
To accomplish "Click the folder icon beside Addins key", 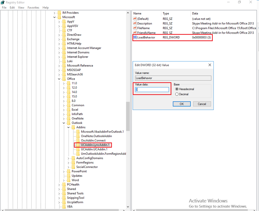I will point(73,127).
